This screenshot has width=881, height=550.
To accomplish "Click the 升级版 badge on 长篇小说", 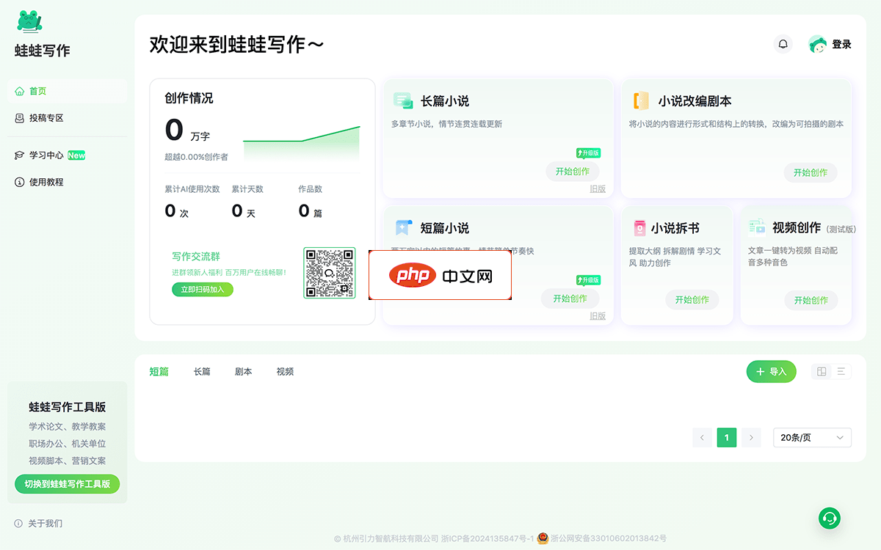I will pyautogui.click(x=589, y=153).
